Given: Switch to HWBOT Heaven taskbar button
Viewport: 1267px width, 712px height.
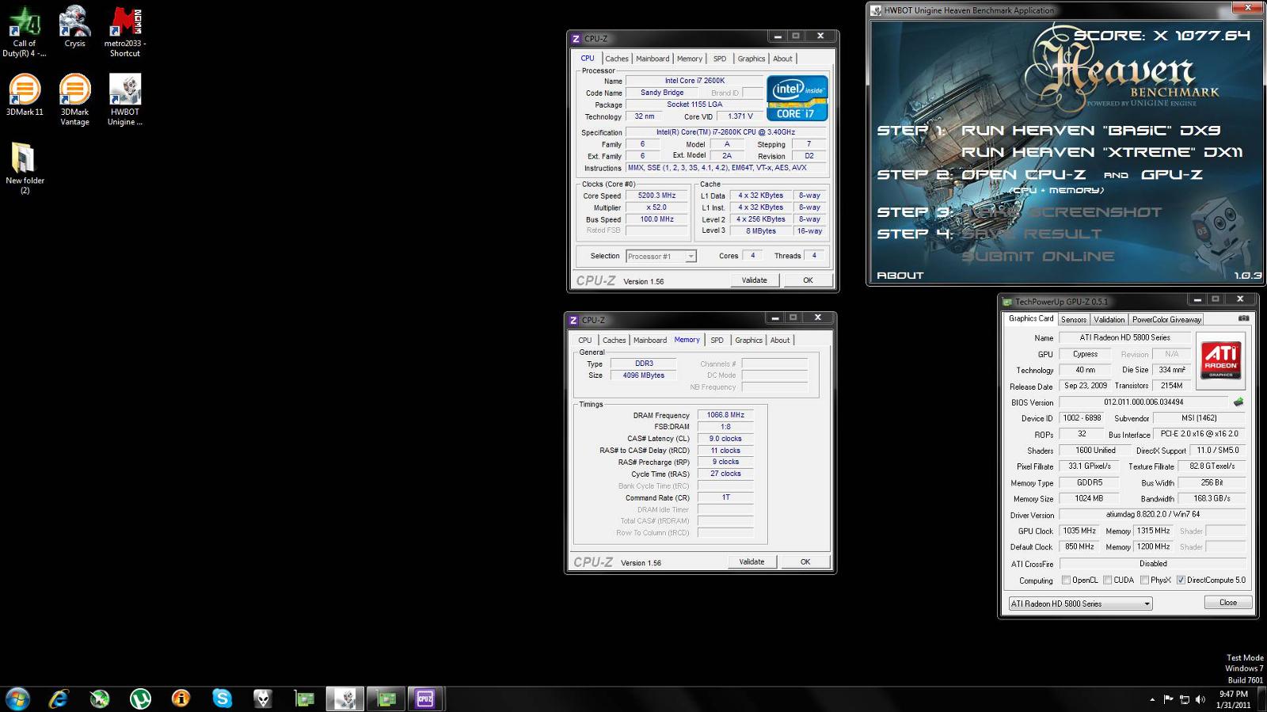Looking at the screenshot, I should [345, 699].
